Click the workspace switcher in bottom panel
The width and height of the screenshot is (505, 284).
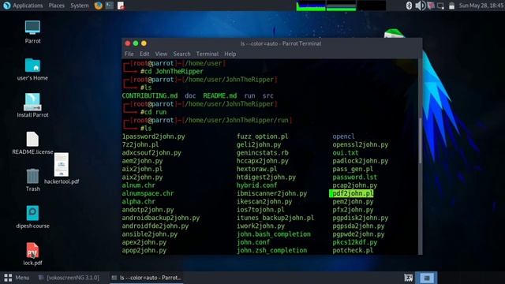(427, 278)
